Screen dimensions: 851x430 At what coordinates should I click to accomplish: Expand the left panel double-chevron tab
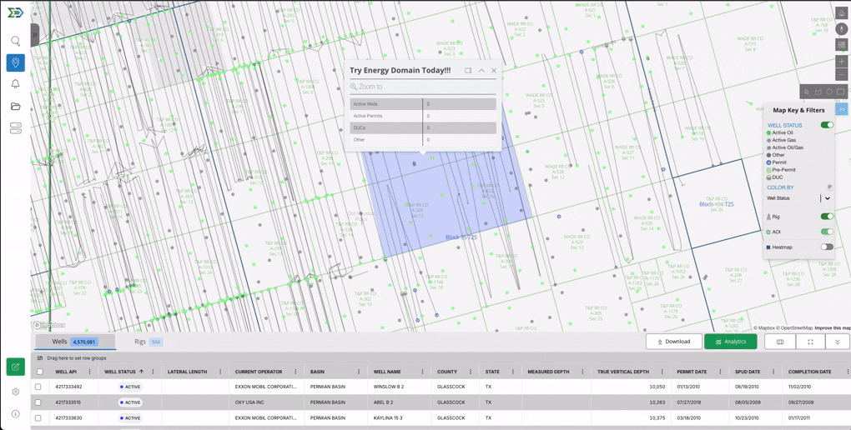(35, 34)
